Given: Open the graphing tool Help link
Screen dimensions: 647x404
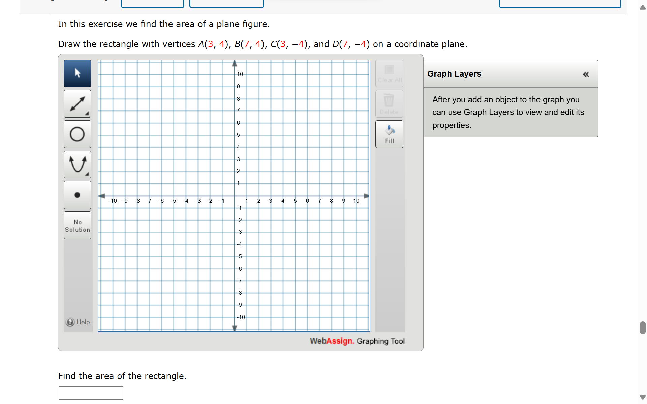Looking at the screenshot, I should click(x=83, y=322).
